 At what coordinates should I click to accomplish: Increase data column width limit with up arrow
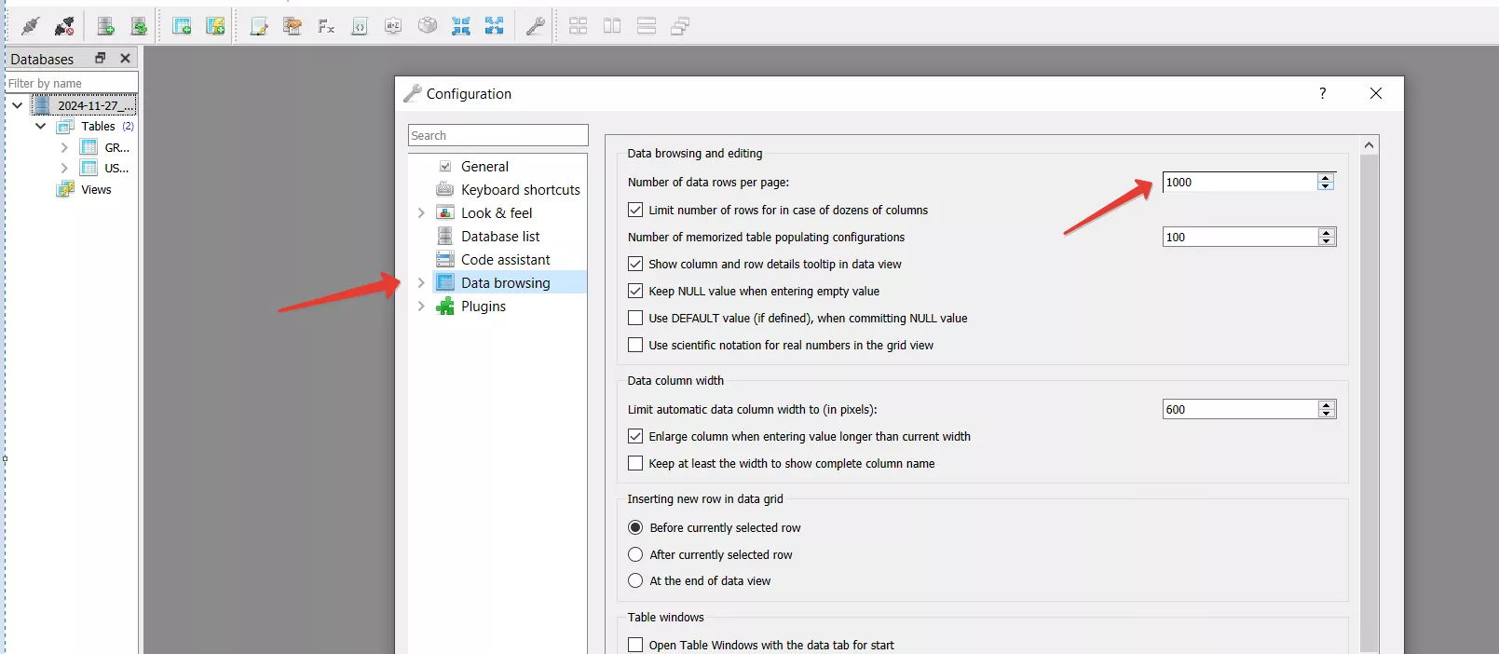point(1326,405)
